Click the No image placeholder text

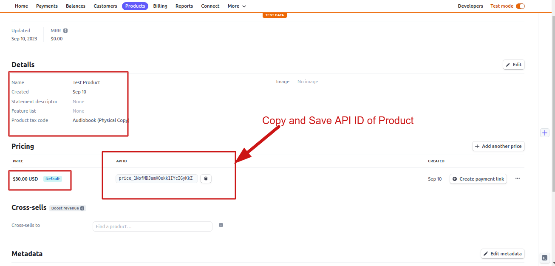click(308, 82)
